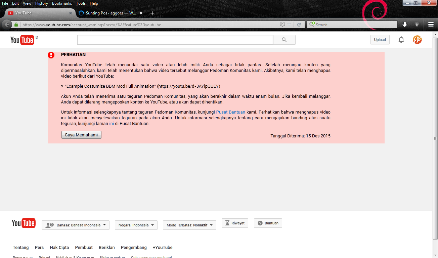This screenshot has height=258, width=438.
Task: Open the History menu
Action: tap(42, 3)
